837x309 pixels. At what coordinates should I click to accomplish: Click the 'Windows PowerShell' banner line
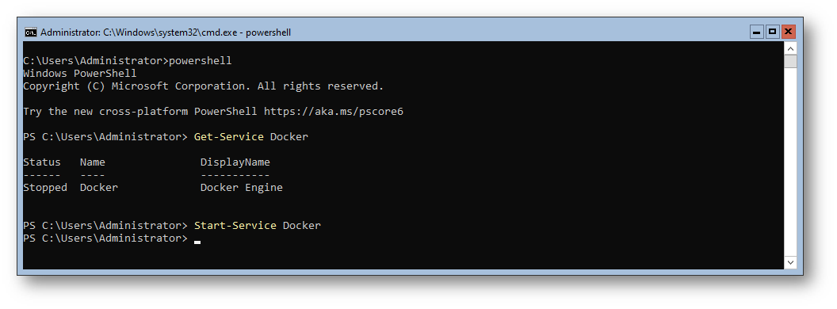[x=80, y=73]
